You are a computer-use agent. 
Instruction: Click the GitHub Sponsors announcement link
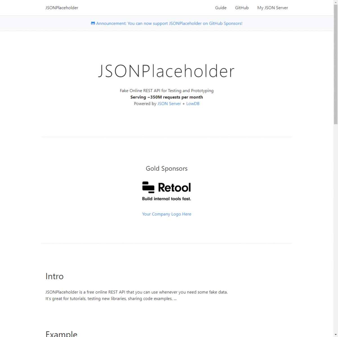tap(166, 23)
